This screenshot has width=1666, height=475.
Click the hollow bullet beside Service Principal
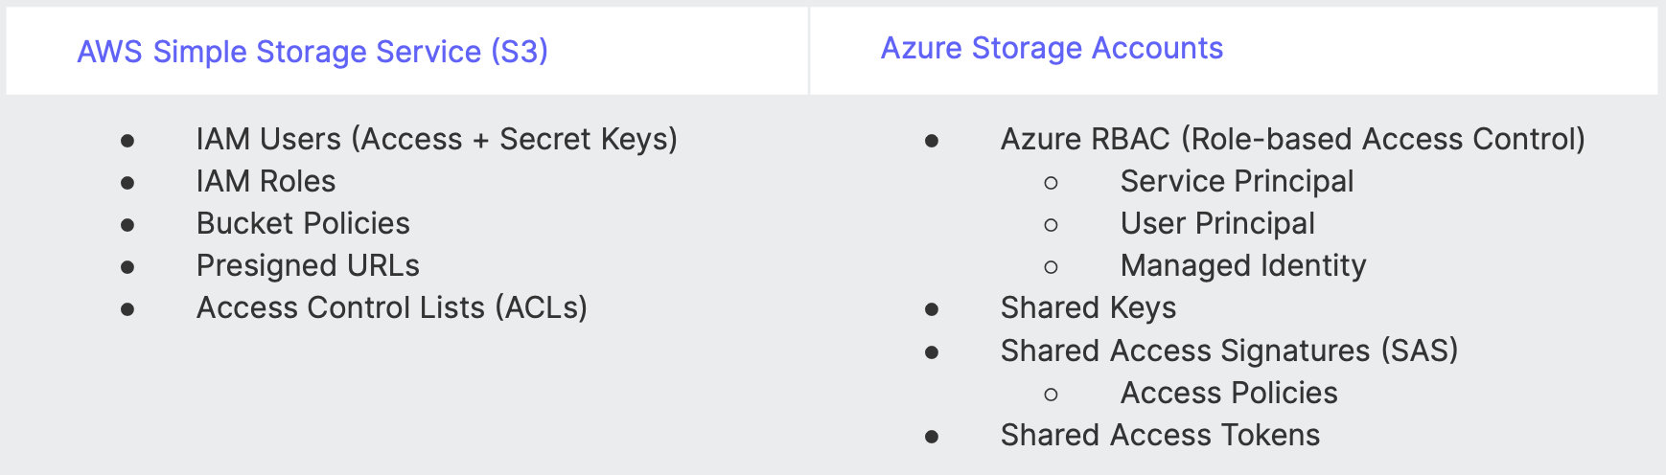coord(1052,183)
